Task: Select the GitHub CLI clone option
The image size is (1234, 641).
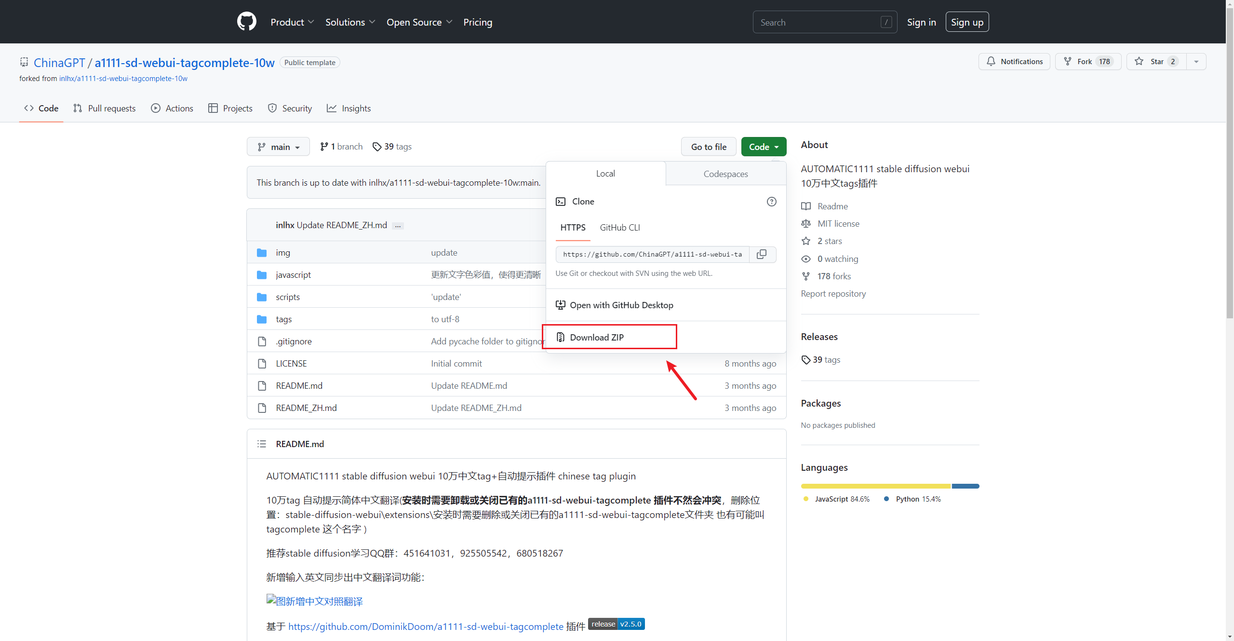Action: point(620,228)
